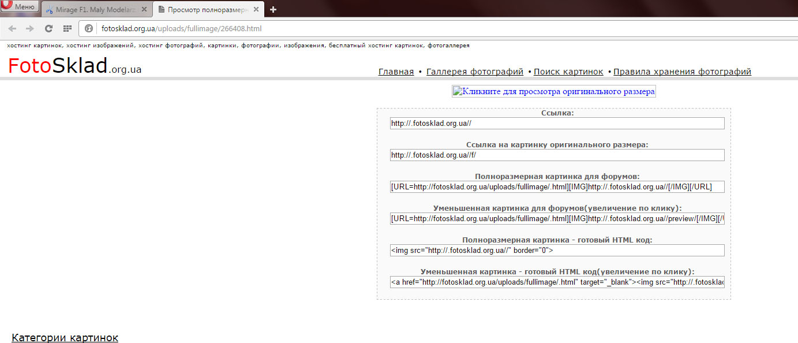Click 'Уменьшенная картинка - готовый HTML код(увеличение по клику):' label
This screenshot has height=343, width=798.
[x=557, y=271]
